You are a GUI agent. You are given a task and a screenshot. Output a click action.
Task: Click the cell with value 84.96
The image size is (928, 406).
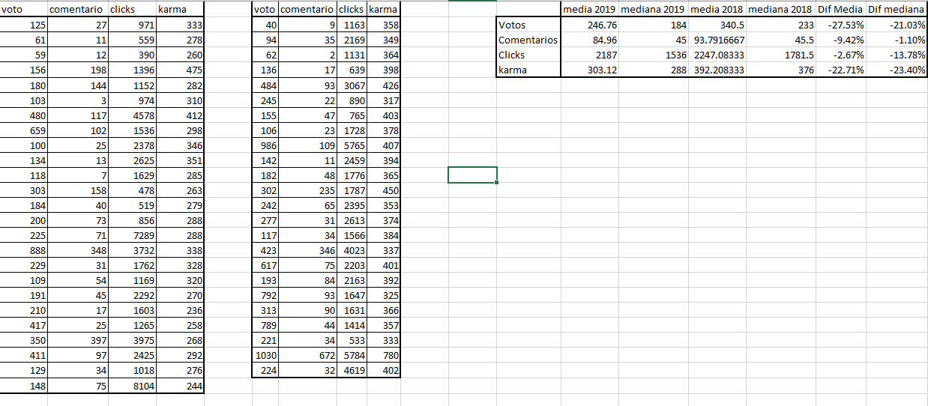(x=590, y=40)
